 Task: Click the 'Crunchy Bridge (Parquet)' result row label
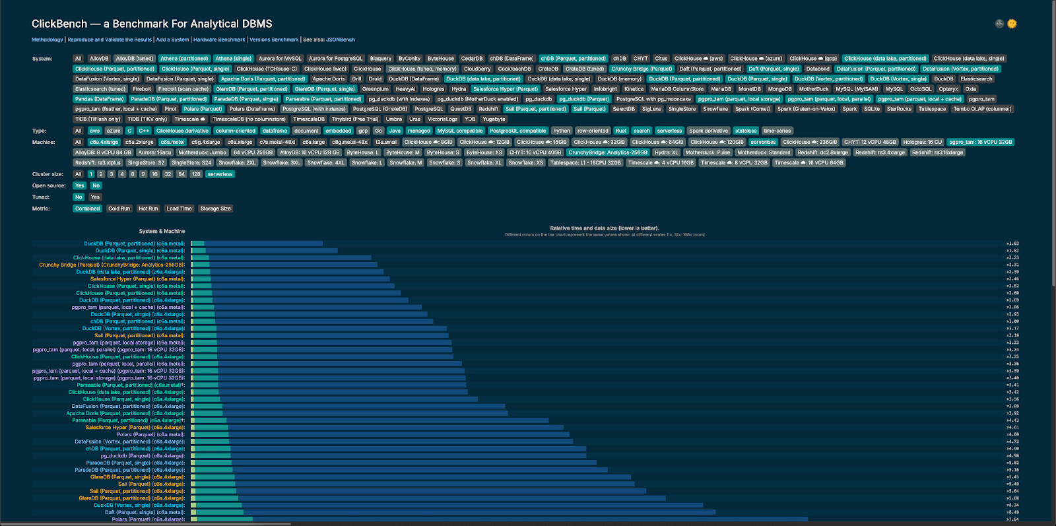pos(112,265)
